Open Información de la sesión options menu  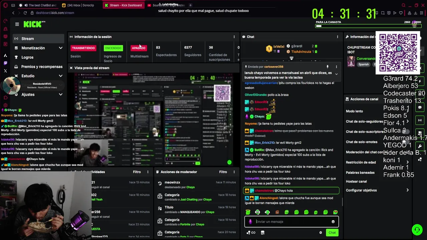(234, 37)
